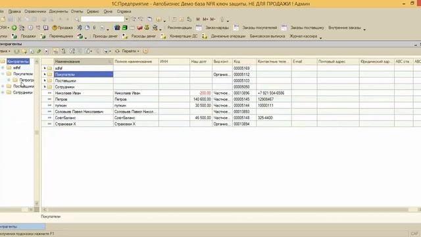Click the calendar icon before Заказы поставщику
This screenshot has height=237, width=421.
[x=284, y=28]
